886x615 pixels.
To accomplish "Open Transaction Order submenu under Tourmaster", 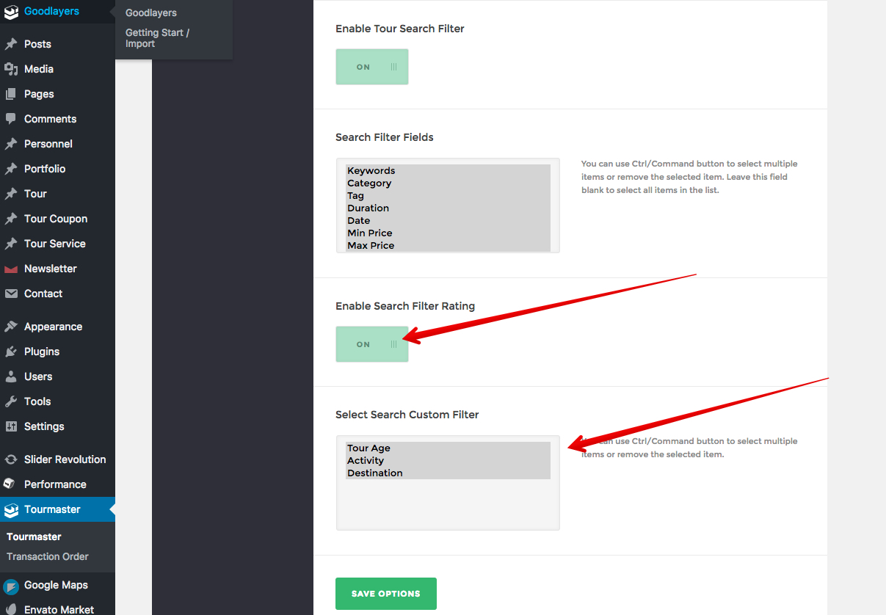I will (48, 556).
